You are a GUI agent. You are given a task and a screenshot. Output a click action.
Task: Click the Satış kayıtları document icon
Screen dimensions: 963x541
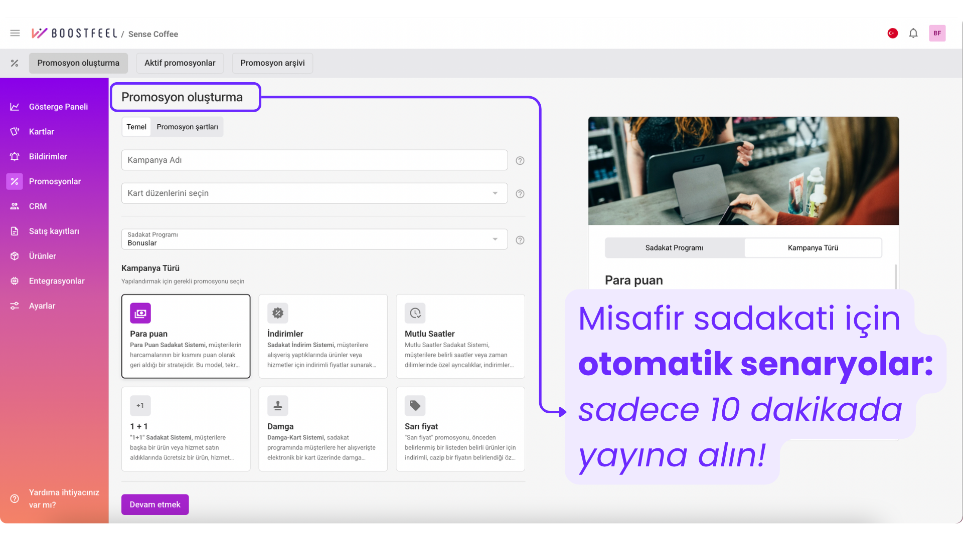point(15,231)
